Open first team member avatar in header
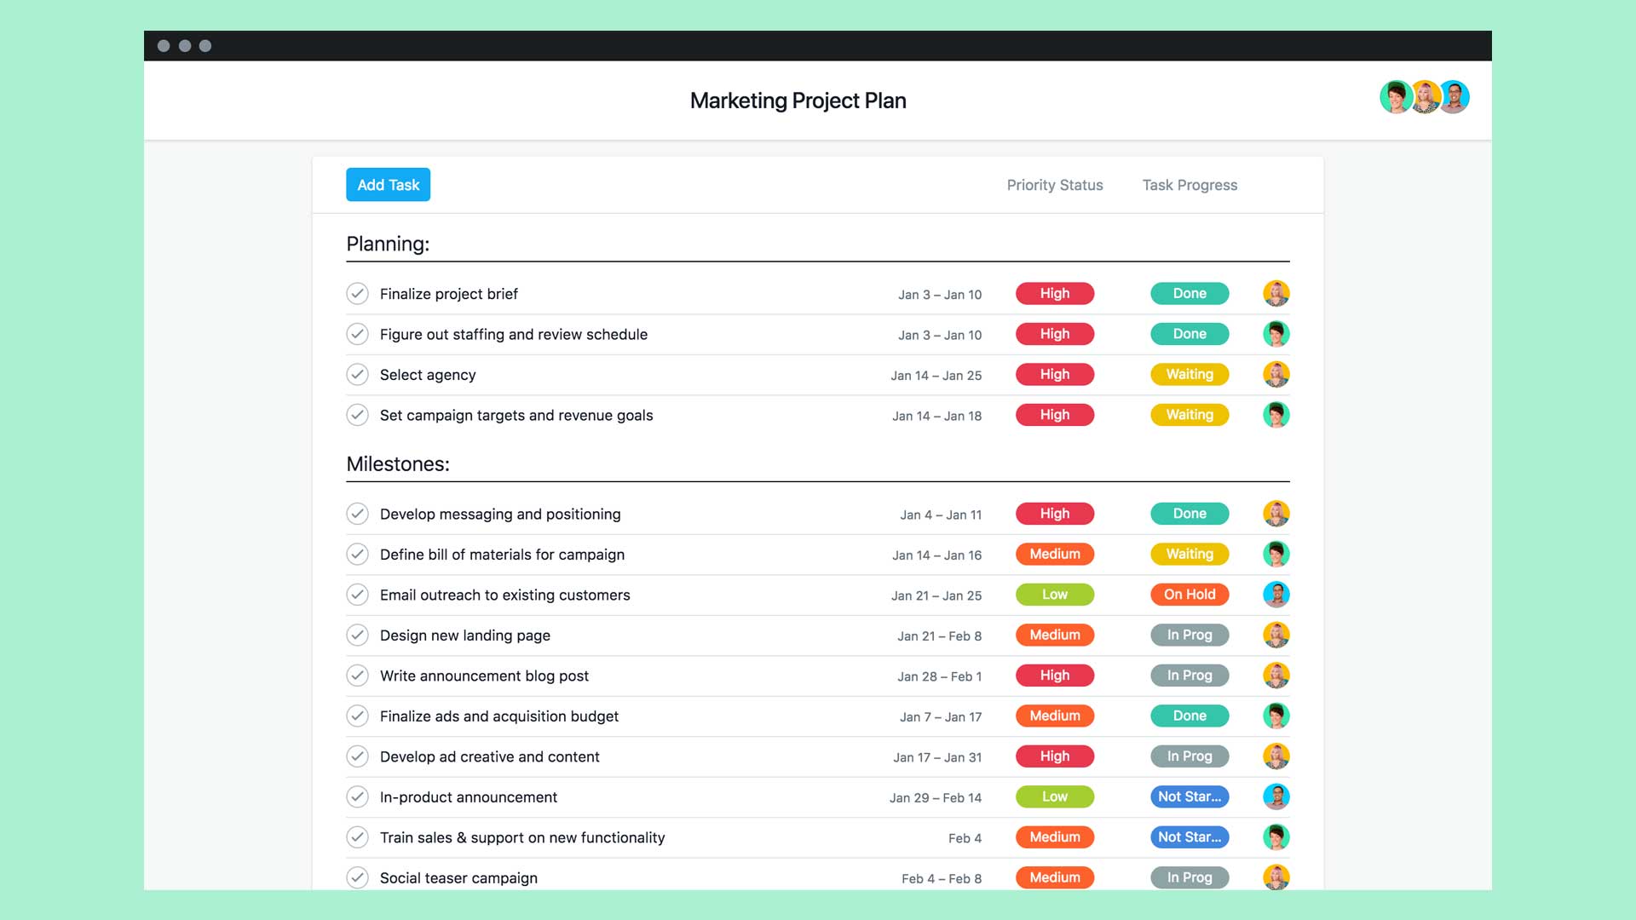The width and height of the screenshot is (1636, 920). (x=1396, y=97)
